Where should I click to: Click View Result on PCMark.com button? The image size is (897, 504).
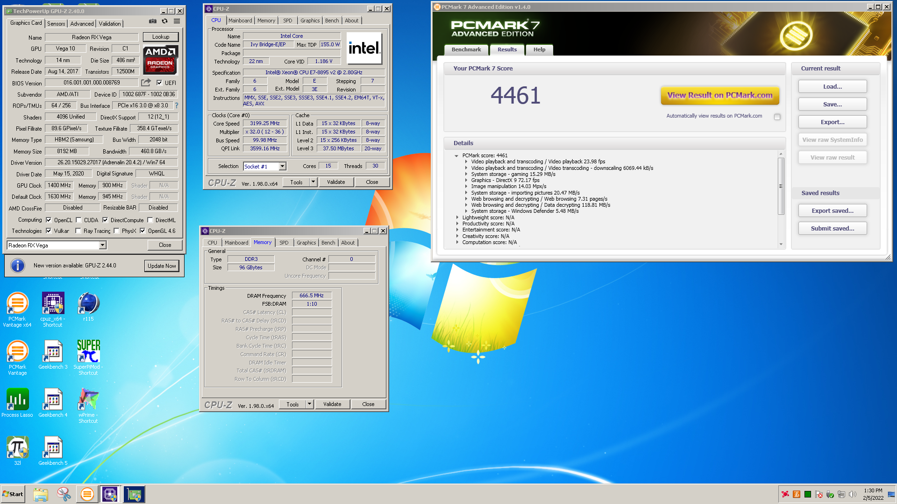pyautogui.click(x=720, y=95)
